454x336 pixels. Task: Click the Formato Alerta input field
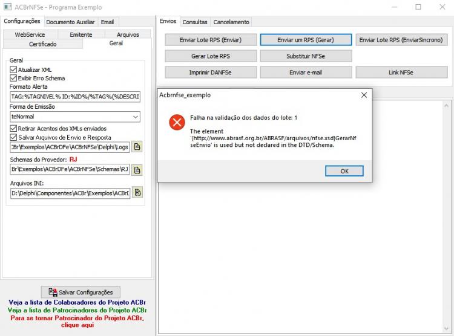(75, 97)
